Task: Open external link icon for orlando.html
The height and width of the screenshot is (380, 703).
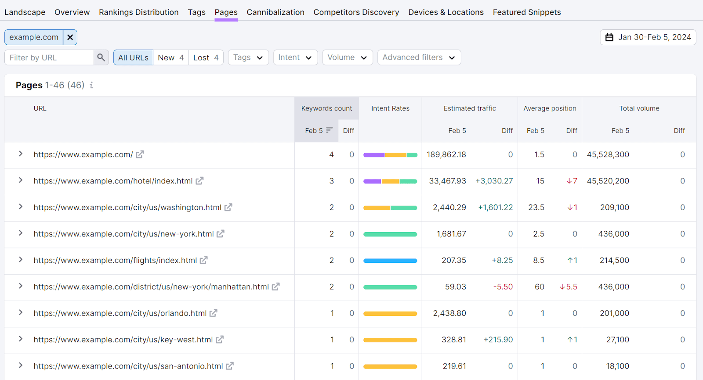Action: click(x=213, y=313)
